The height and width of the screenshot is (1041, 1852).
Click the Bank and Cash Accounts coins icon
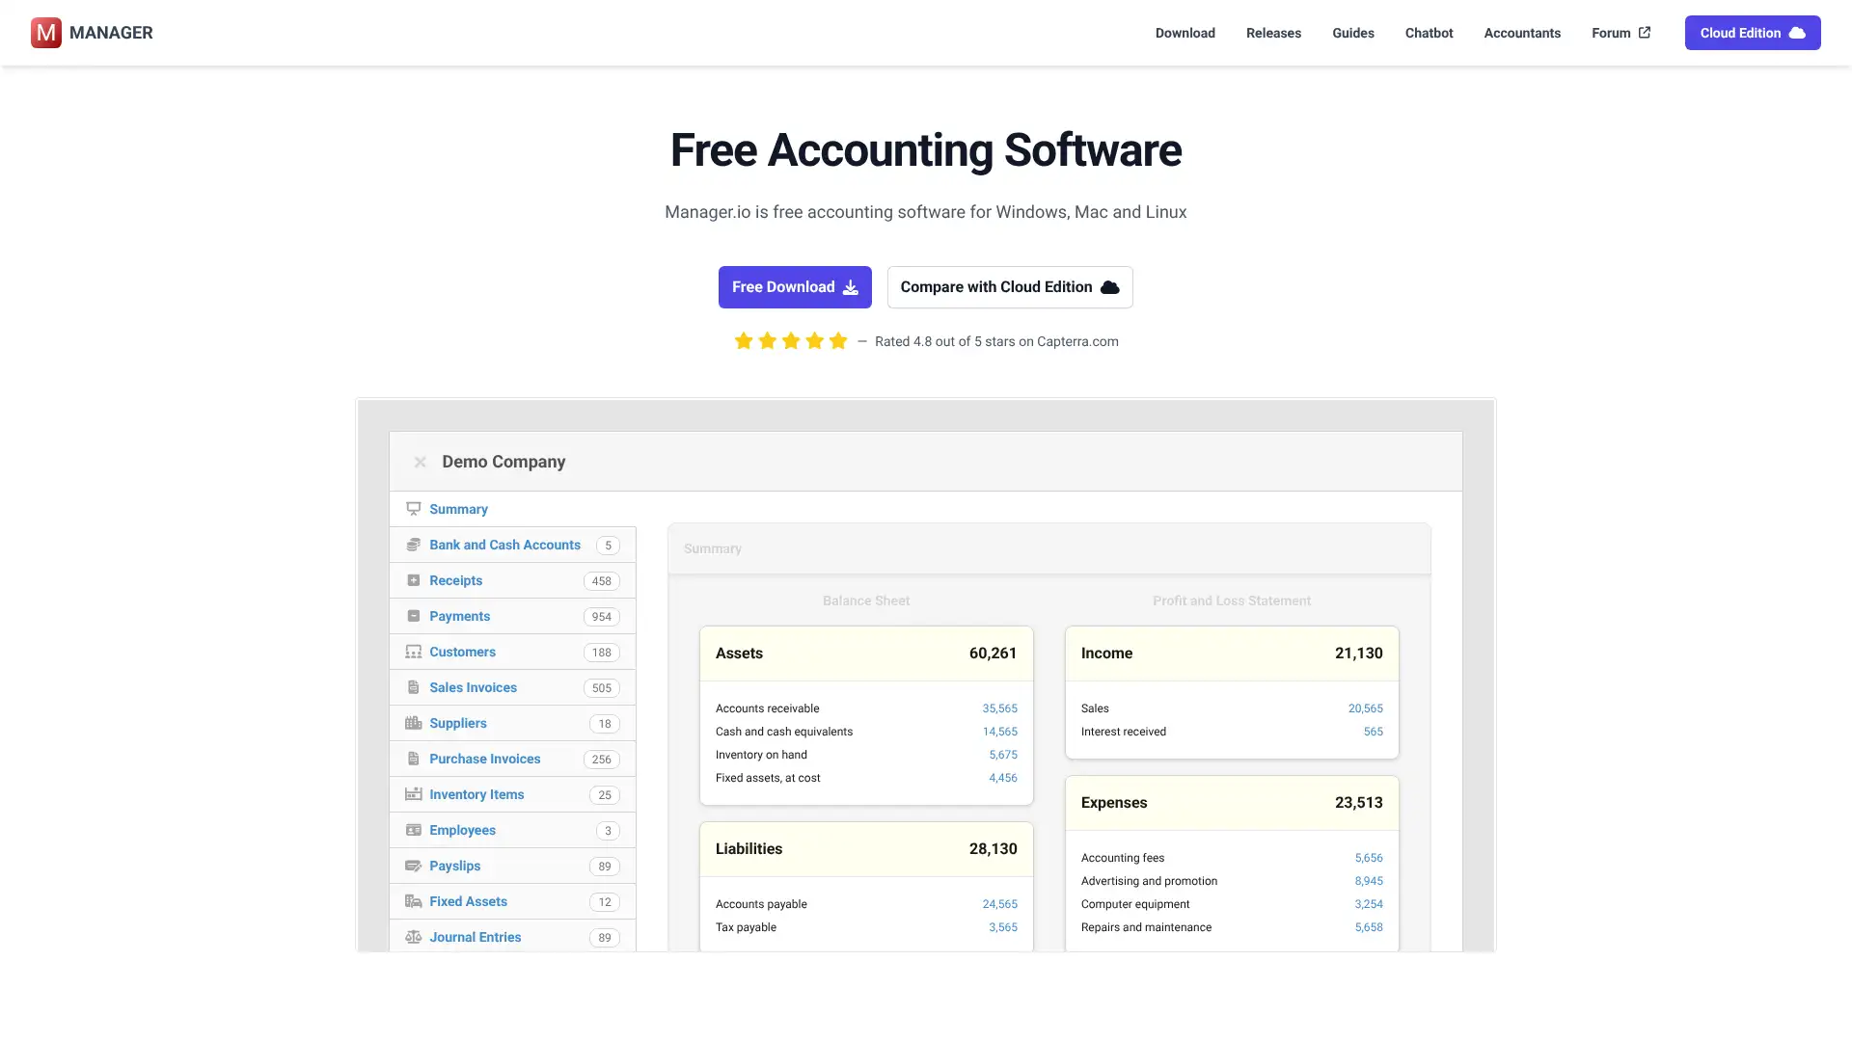point(413,545)
